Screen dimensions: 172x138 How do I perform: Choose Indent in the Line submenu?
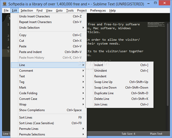point(120,65)
